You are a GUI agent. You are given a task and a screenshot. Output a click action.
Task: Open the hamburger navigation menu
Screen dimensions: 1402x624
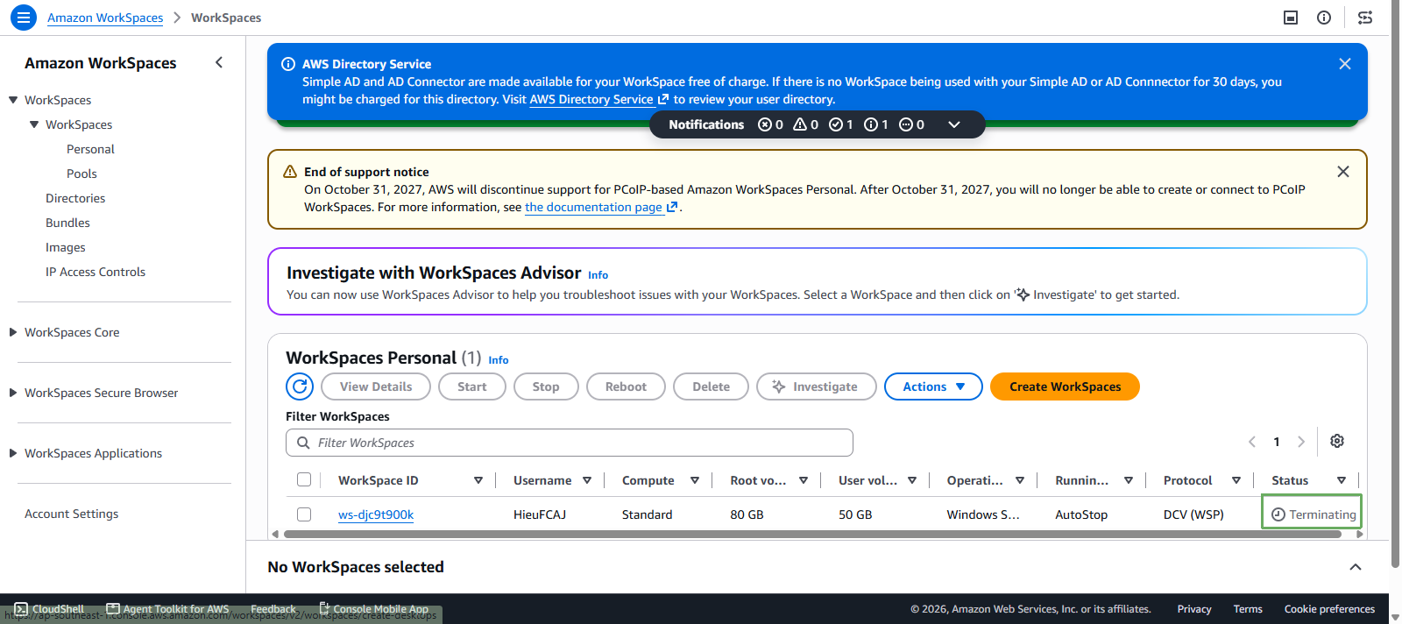click(24, 17)
